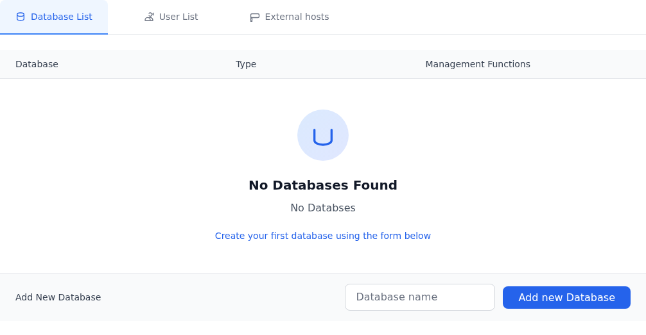Switch to the User List tab
The image size is (646, 335).
click(x=171, y=17)
